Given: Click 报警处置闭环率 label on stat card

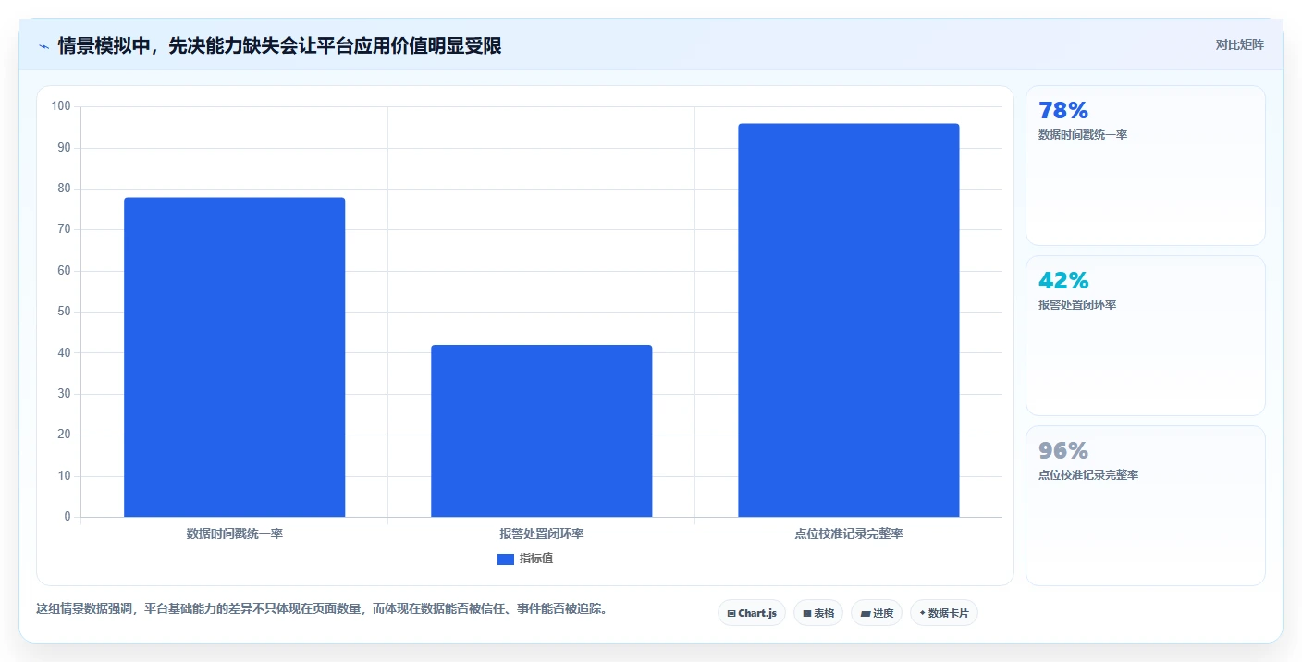Looking at the screenshot, I should click(1077, 305).
